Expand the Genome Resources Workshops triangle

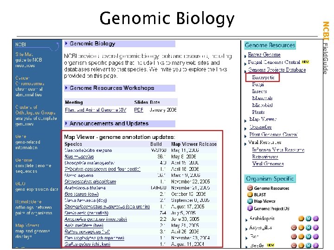(66, 88)
